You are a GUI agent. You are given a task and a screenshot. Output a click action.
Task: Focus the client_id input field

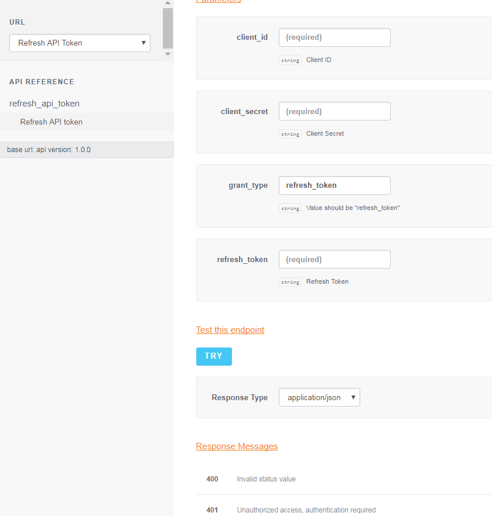click(334, 37)
